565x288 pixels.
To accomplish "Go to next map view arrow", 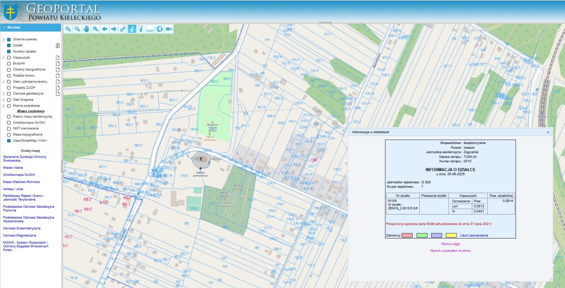I will point(113,29).
